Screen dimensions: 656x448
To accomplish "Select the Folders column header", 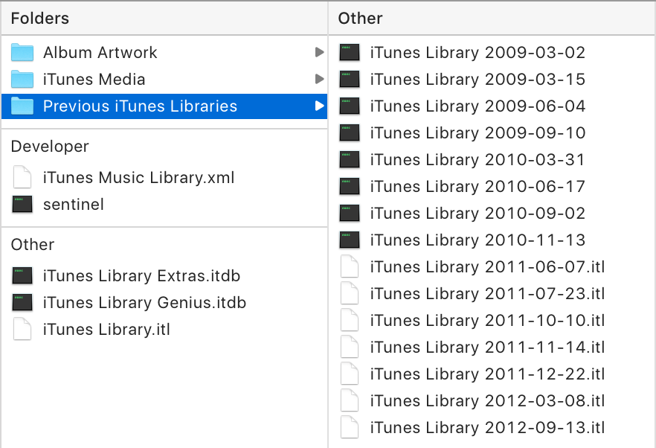I will click(x=164, y=19).
